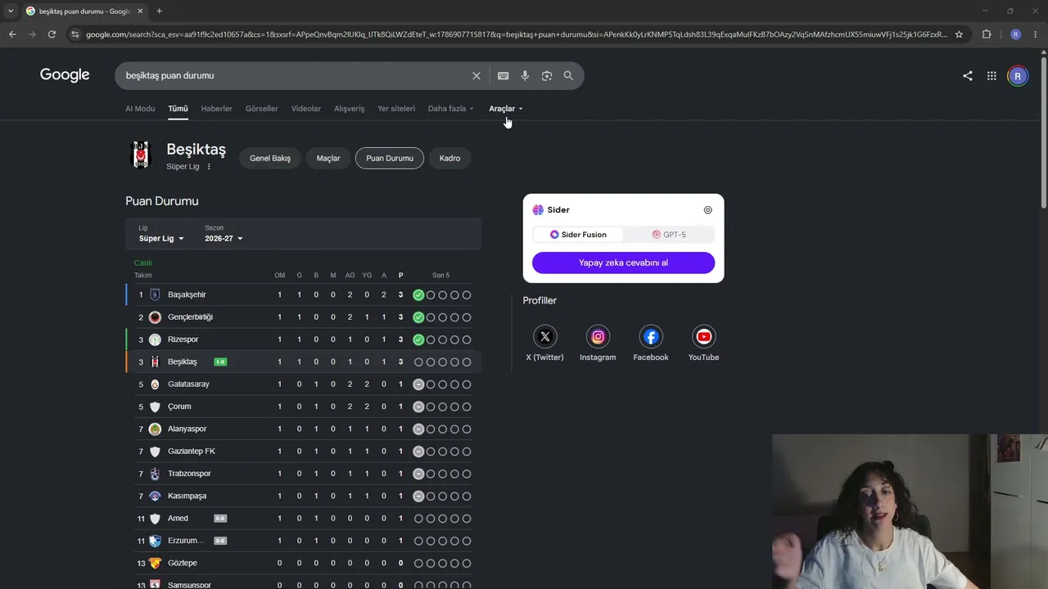
Task: Clear the search box with the X icon
Action: [477, 75]
